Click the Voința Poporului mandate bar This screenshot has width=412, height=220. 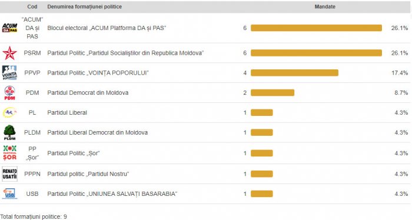tap(294, 73)
